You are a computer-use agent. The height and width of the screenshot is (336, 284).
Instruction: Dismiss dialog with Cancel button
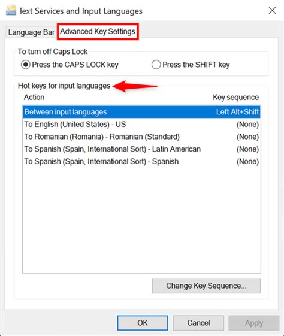tap(198, 323)
